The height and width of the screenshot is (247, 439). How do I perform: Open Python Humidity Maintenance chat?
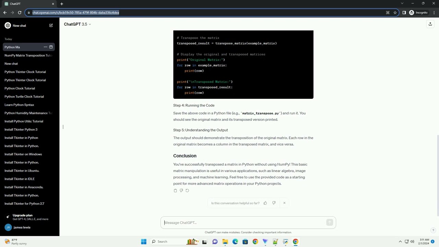click(x=28, y=113)
